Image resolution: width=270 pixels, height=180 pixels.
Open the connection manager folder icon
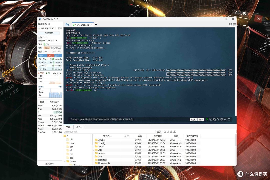(x=67, y=25)
